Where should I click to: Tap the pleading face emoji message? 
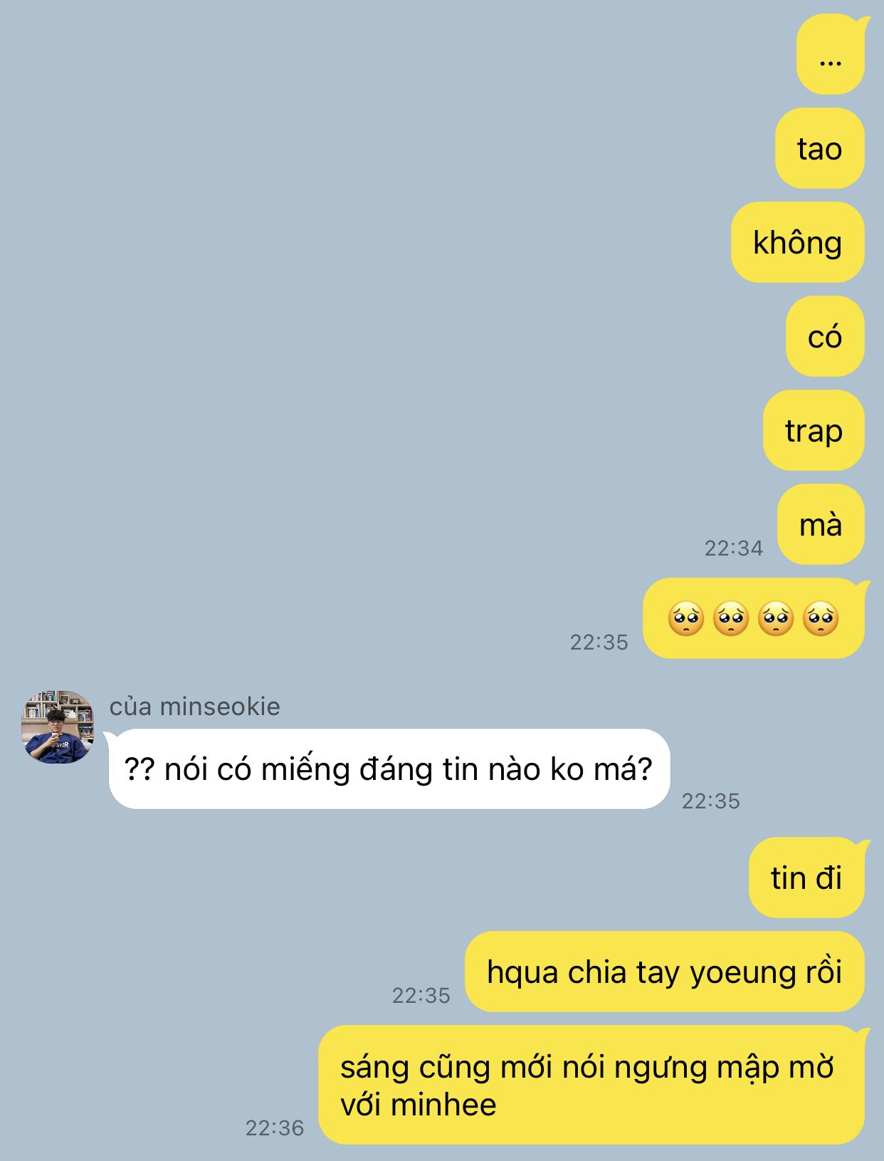(754, 618)
